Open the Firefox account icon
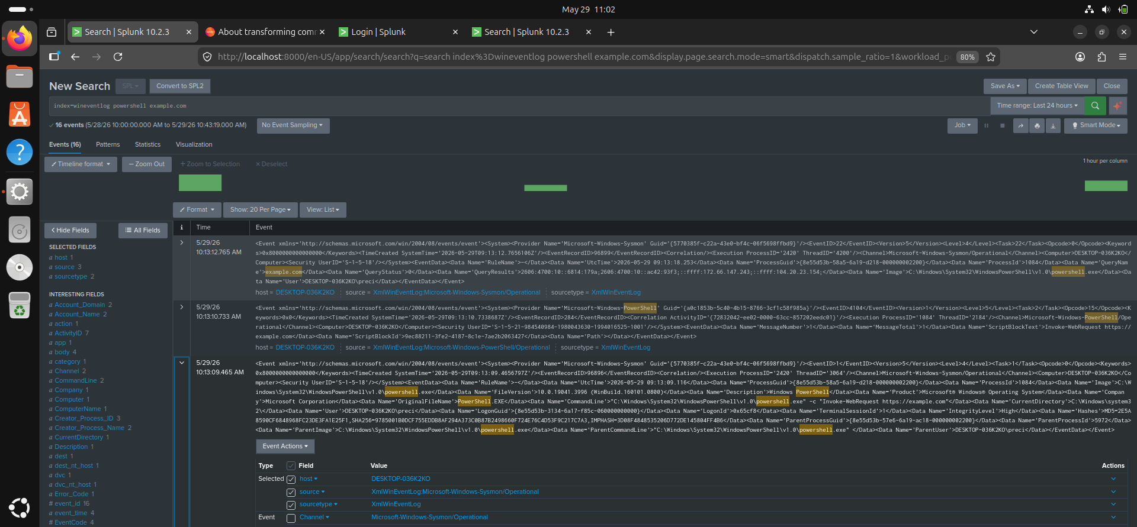Screen dimensions: 1137x527 pyautogui.click(x=1080, y=57)
